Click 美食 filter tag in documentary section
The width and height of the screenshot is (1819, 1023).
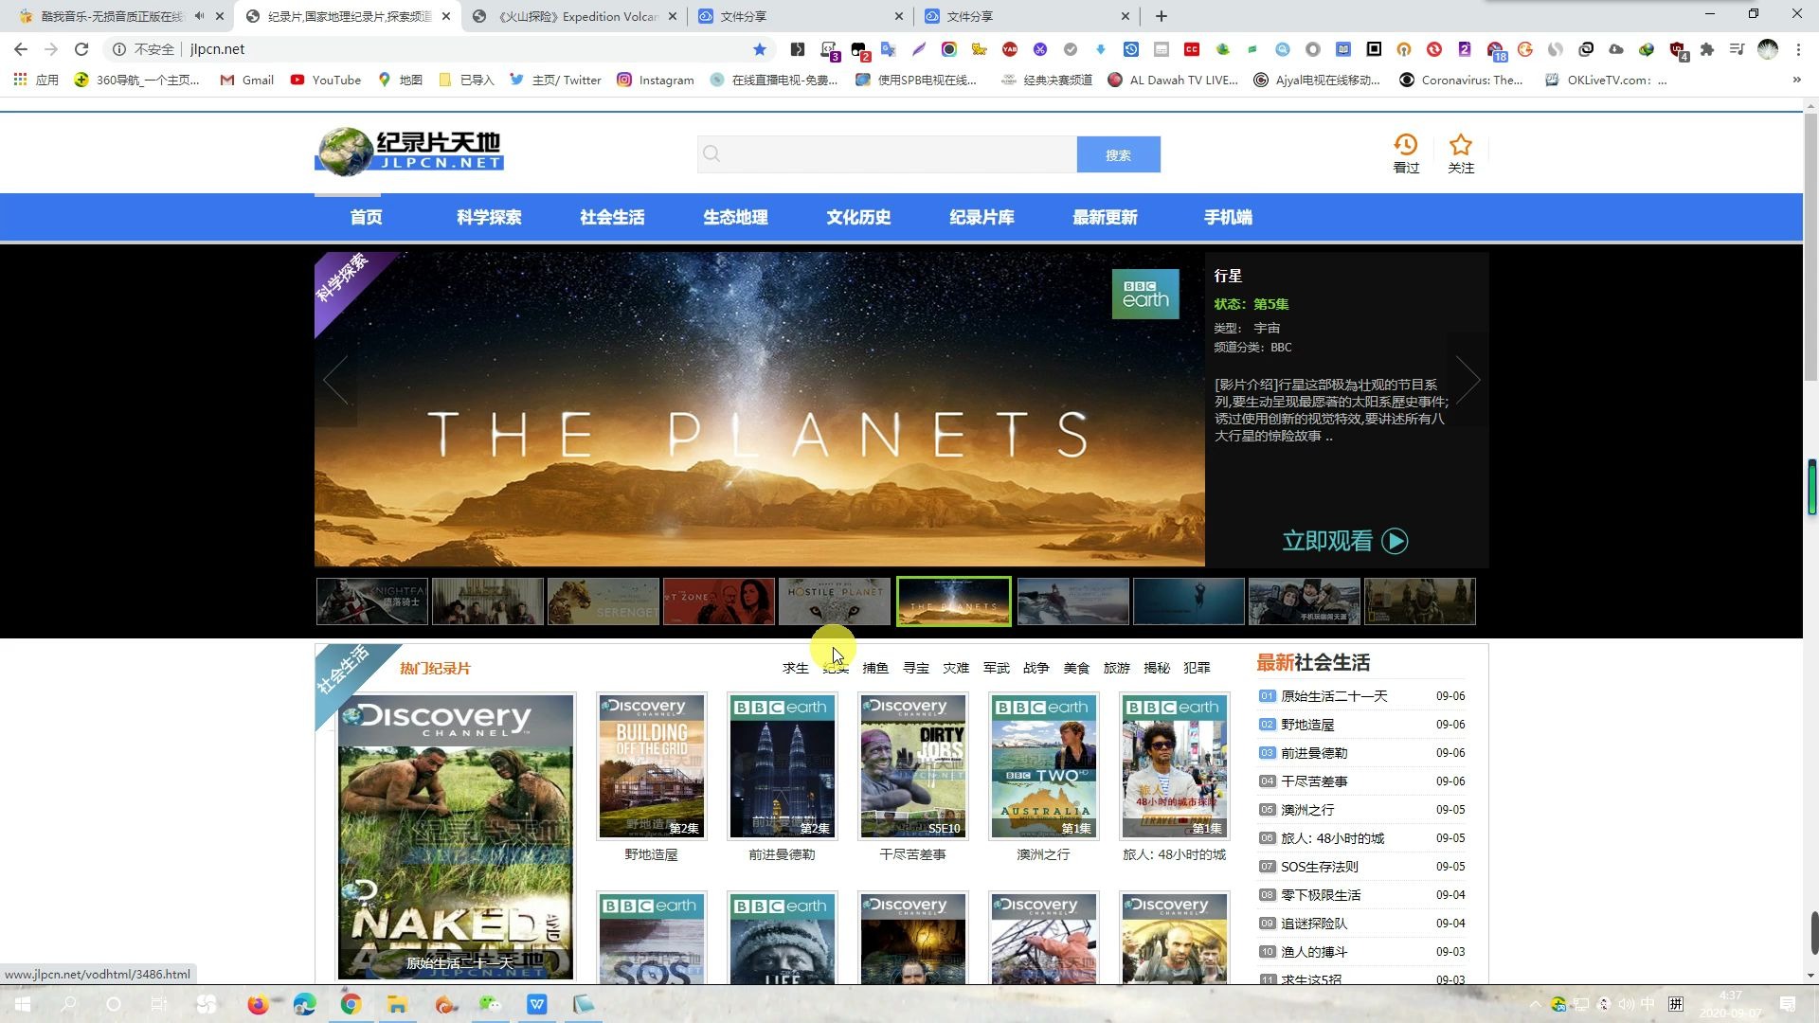click(x=1077, y=667)
